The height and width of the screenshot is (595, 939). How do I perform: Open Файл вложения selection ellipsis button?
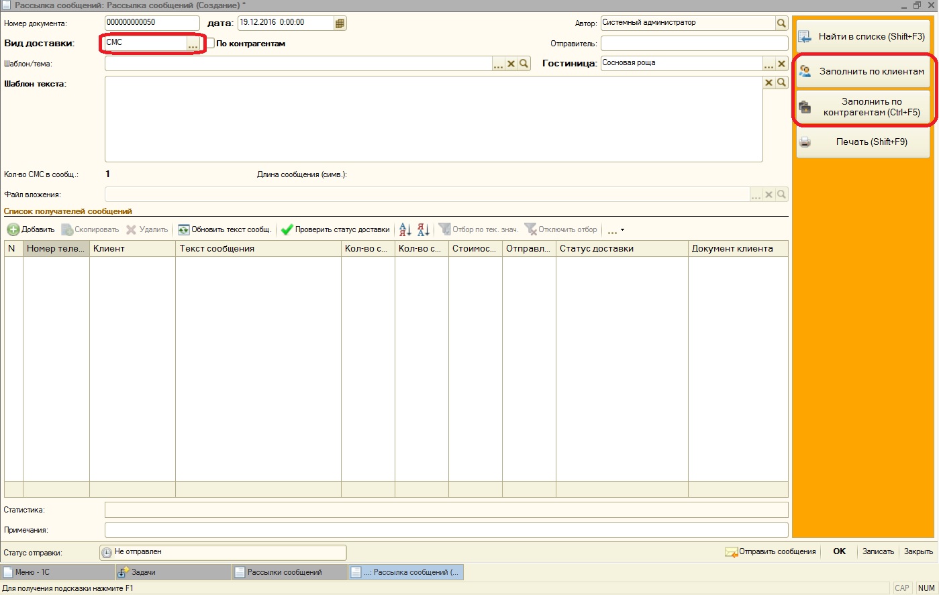click(756, 195)
